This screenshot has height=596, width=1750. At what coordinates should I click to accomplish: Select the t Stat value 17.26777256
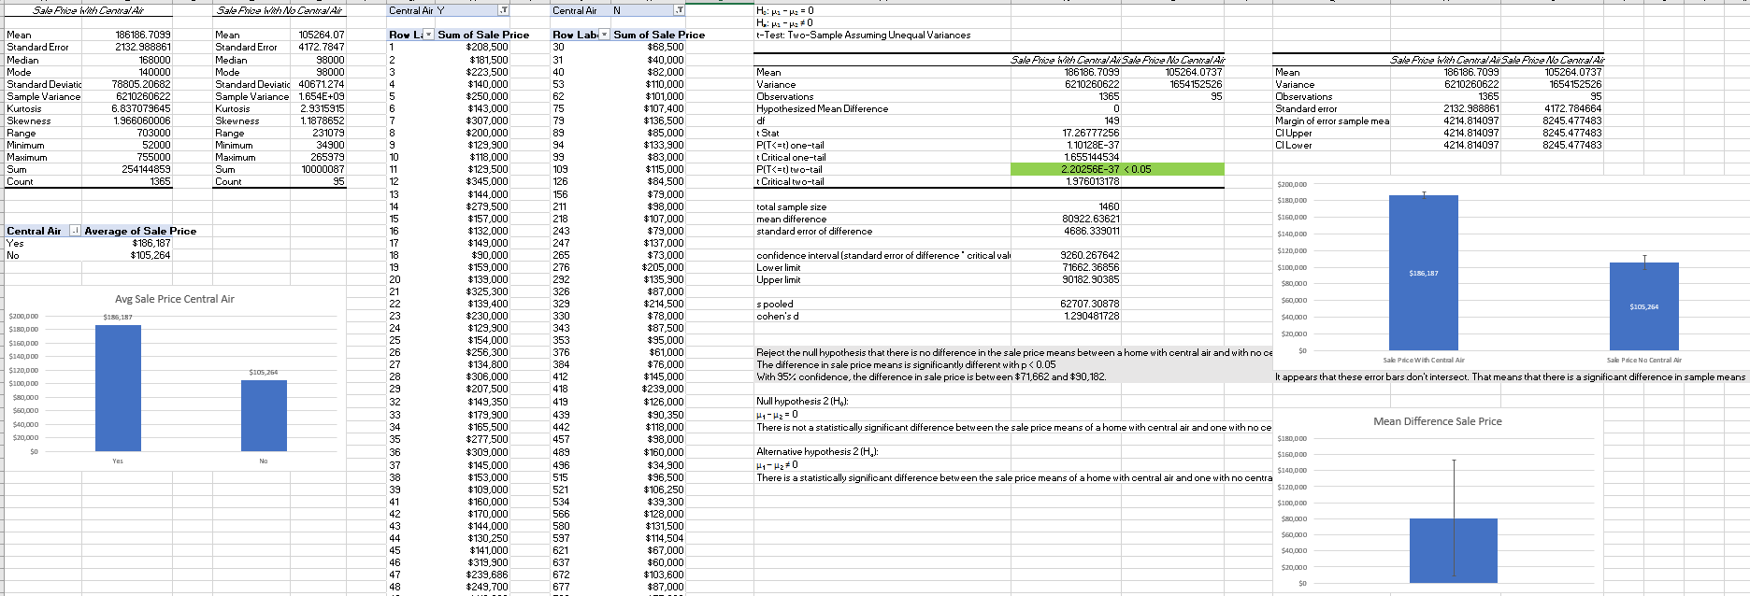[1090, 133]
